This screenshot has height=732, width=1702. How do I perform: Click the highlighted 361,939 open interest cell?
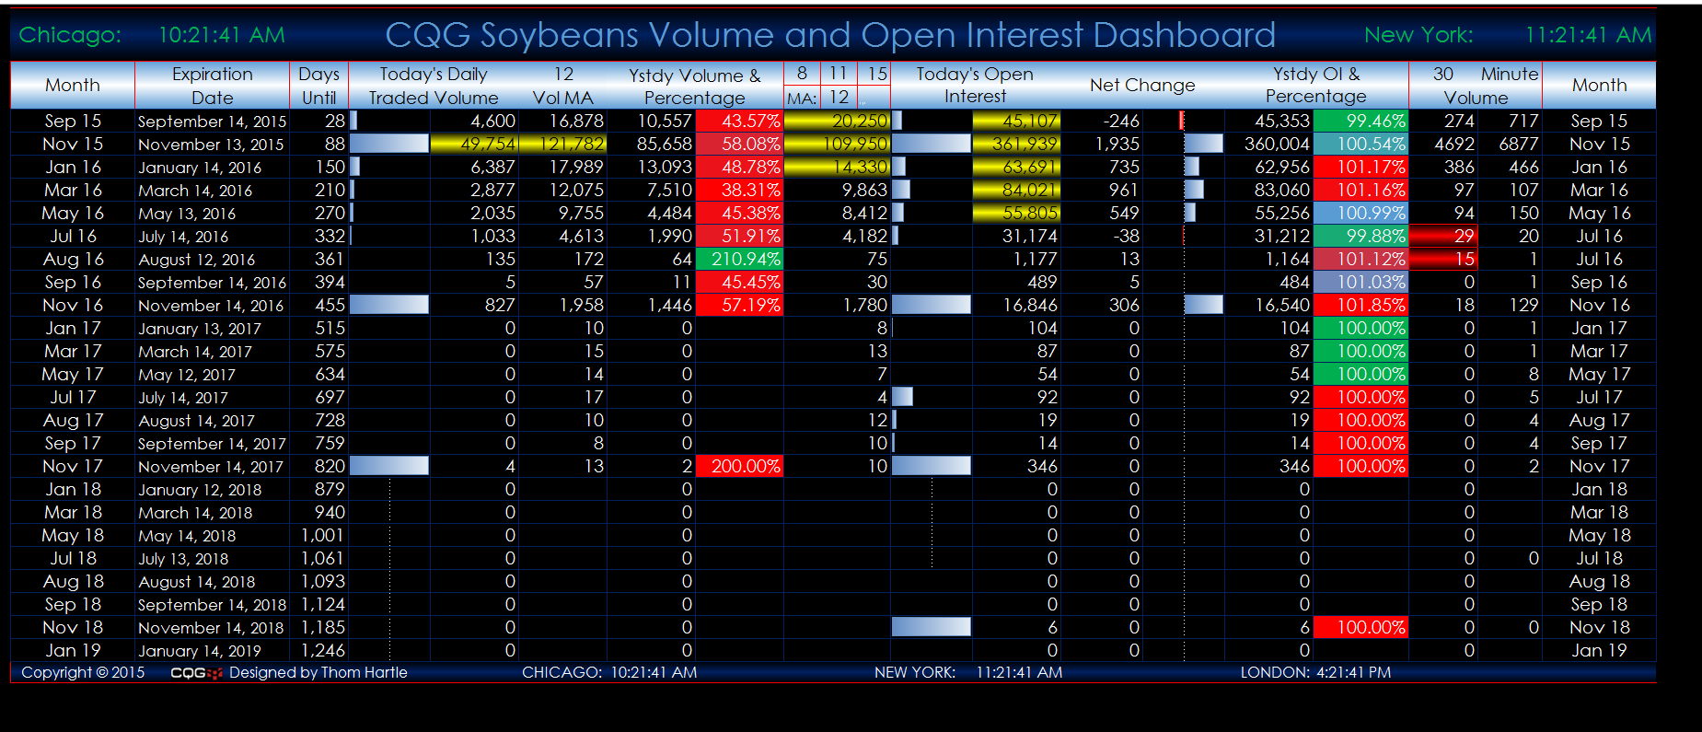point(1016,144)
